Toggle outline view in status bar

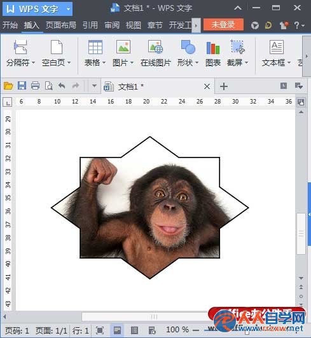tap(134, 330)
